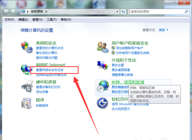Click into the 搜索控制面板 search box

pyautogui.click(x=157, y=12)
